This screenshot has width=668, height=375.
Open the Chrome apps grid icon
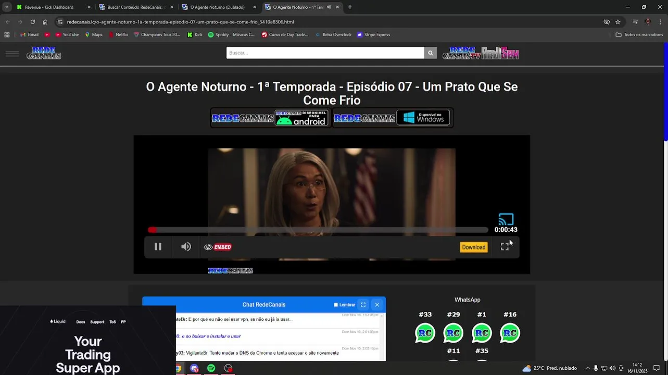(x=7, y=35)
